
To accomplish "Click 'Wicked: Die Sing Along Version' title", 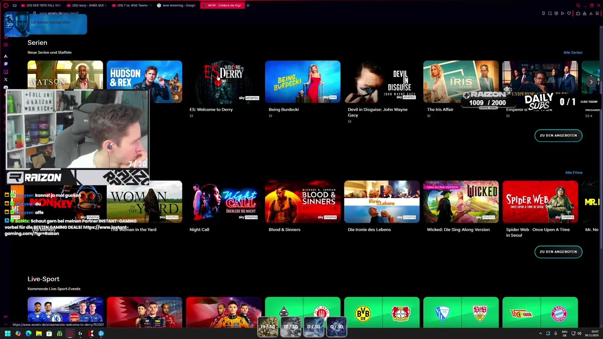I will [458, 229].
